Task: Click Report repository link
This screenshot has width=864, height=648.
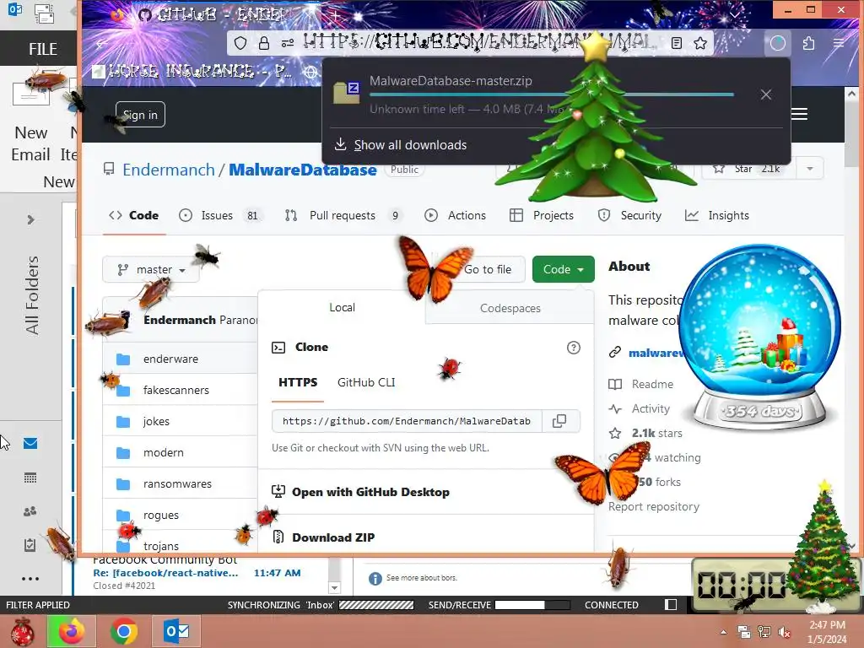Action: coord(654,506)
